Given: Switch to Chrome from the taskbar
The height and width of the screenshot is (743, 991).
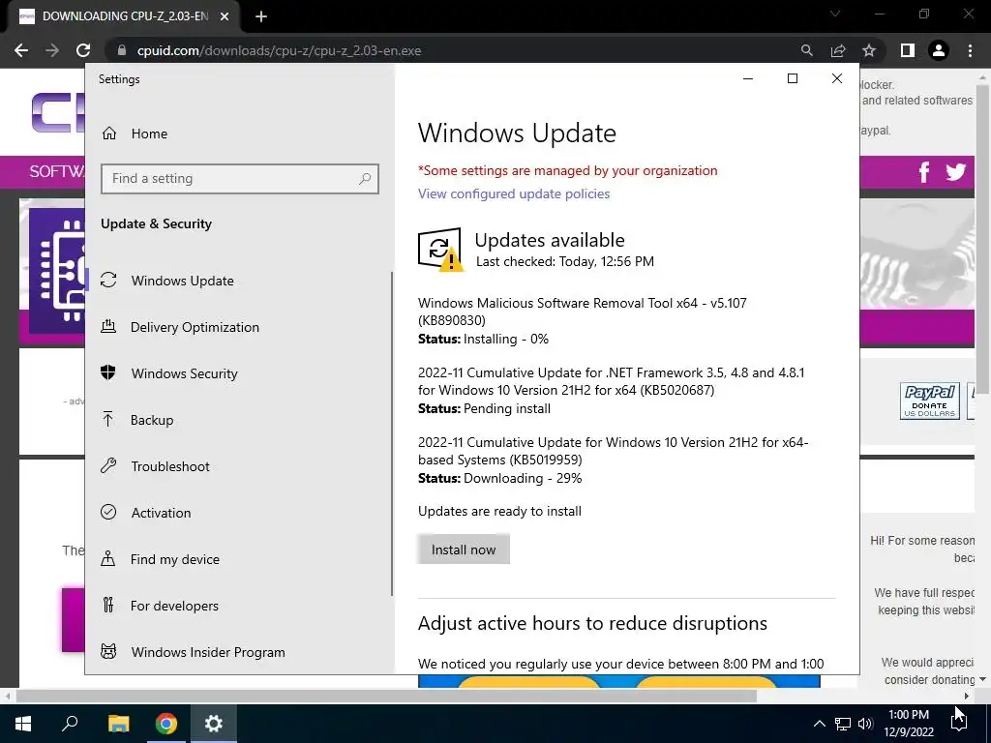Looking at the screenshot, I should [166, 724].
